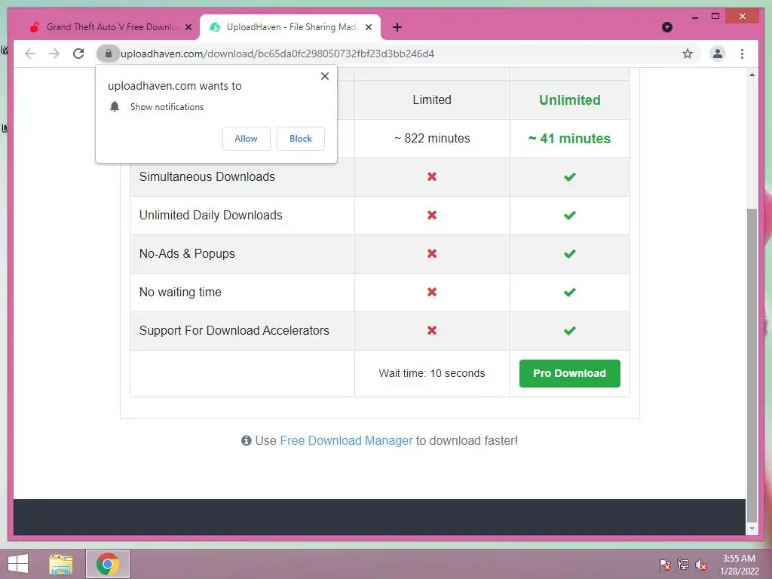Click the 'No-Ads & Popups' label
772x579 pixels.
(187, 253)
